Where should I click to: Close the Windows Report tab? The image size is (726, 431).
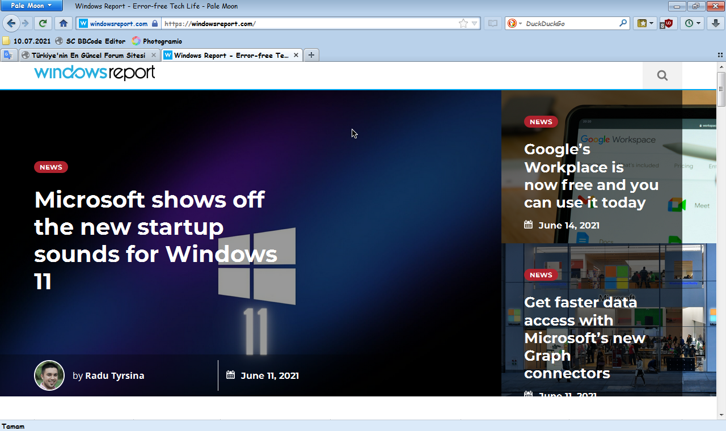[296, 55]
